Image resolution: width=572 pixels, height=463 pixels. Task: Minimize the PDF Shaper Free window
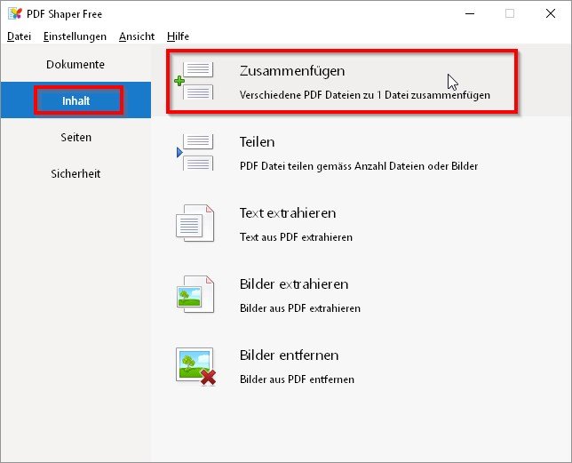tap(470, 14)
